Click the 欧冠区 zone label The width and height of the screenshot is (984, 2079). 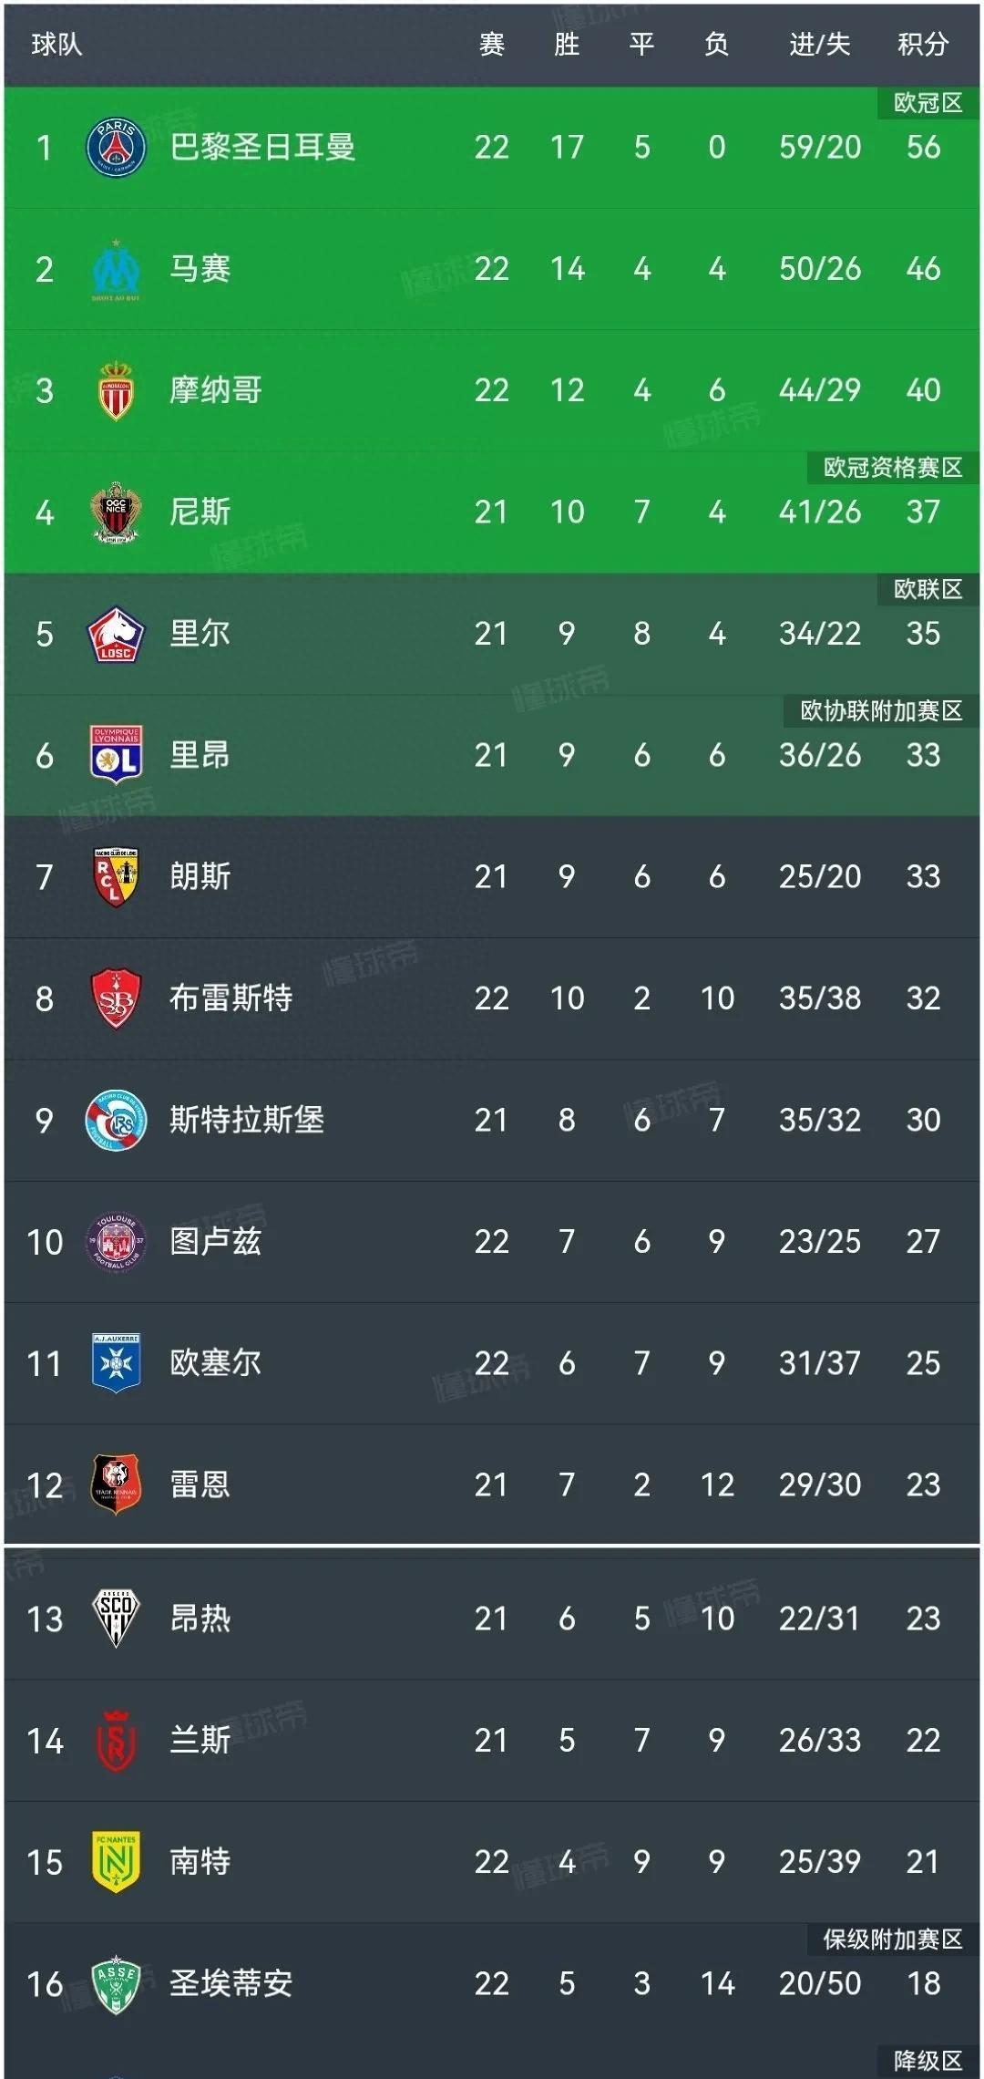coord(928,103)
